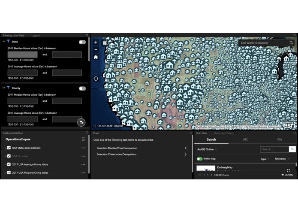Open the Relevance sort dropdown
The image size is (298, 212).
tap(282, 159)
